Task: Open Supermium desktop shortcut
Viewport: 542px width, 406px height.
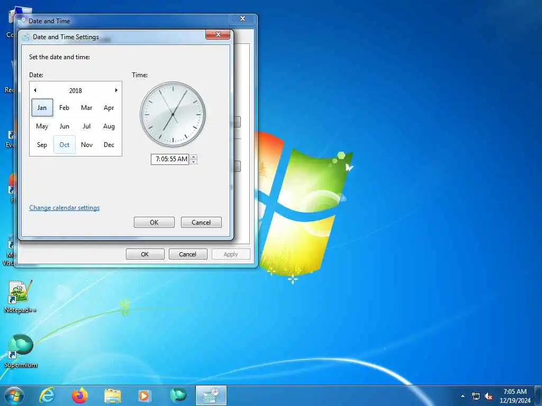Action: click(21, 351)
